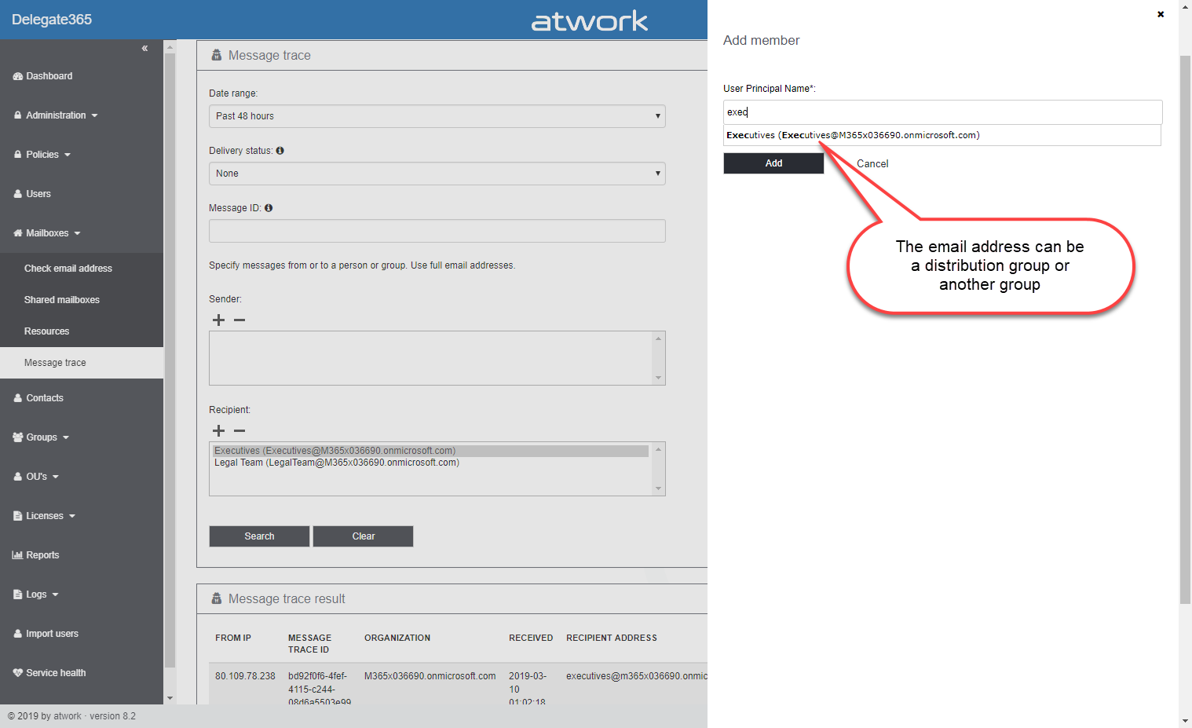Click the Service health heartbeat icon

(17, 673)
